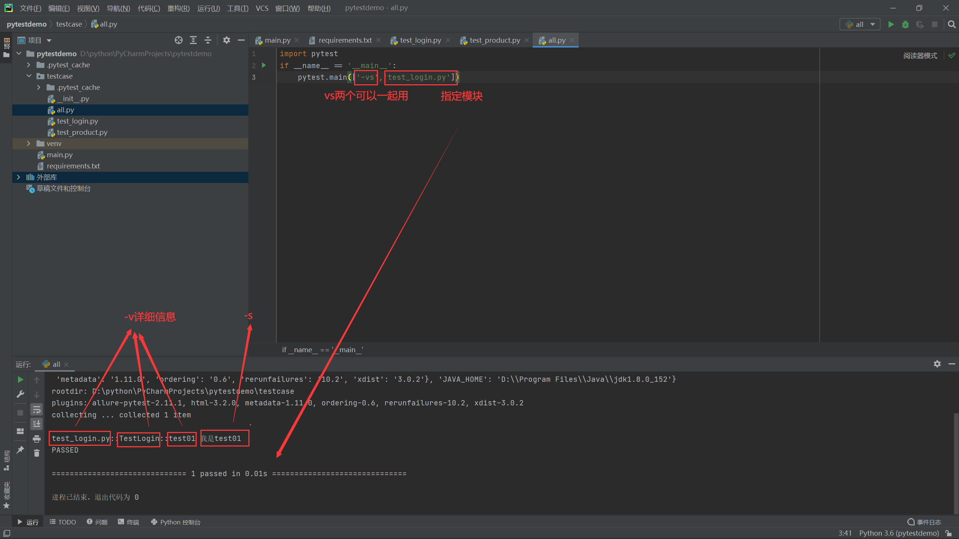Open the 重构(R) menu
Image resolution: width=959 pixels, height=539 pixels.
[x=178, y=8]
